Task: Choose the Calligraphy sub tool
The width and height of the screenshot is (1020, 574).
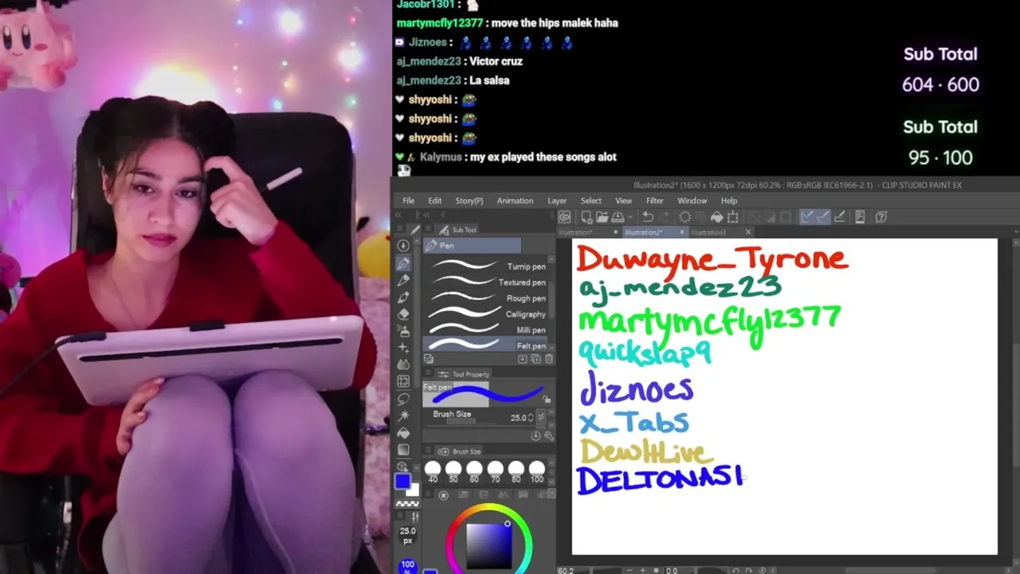Action: click(x=486, y=314)
